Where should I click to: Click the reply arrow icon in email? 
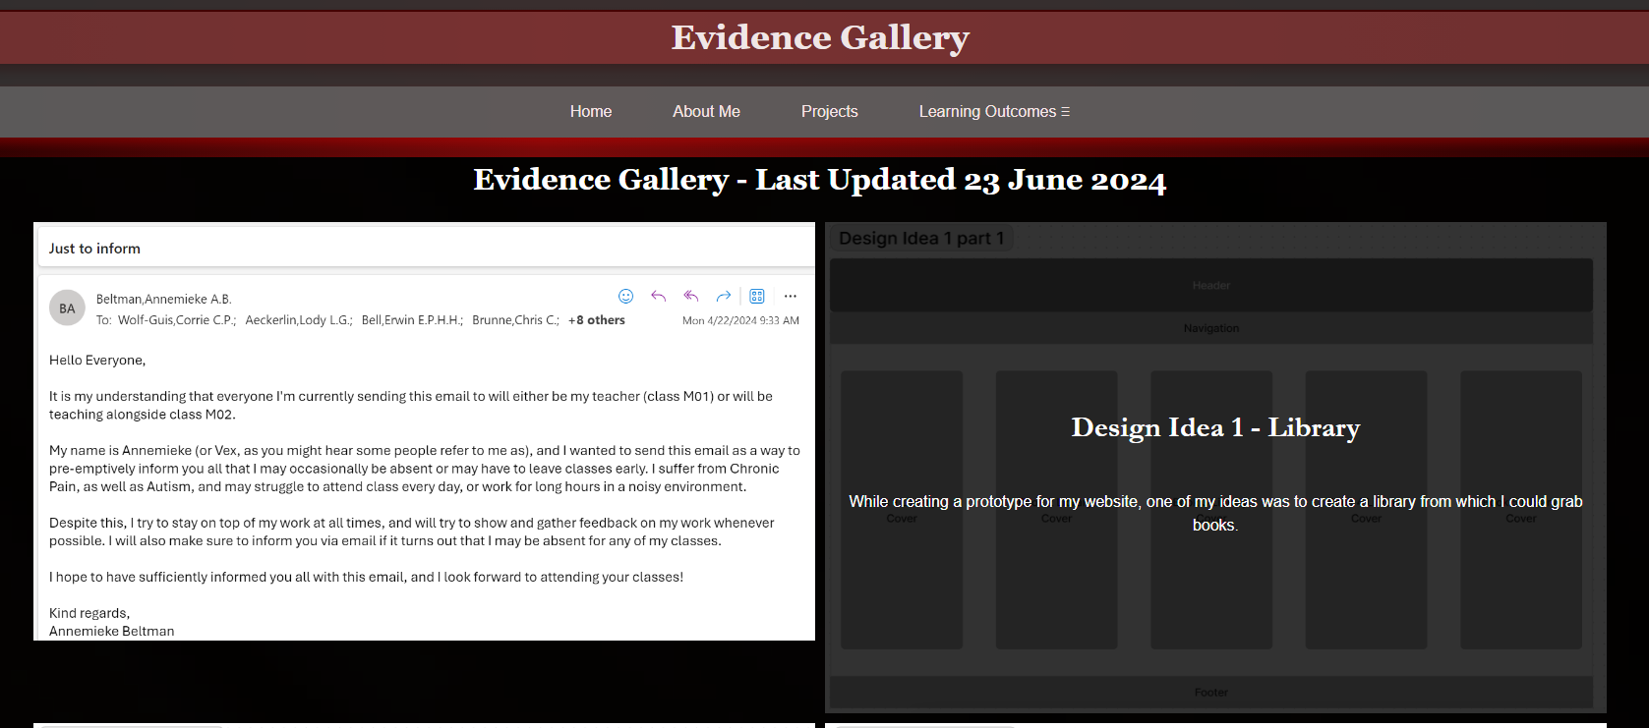pyautogui.click(x=659, y=296)
